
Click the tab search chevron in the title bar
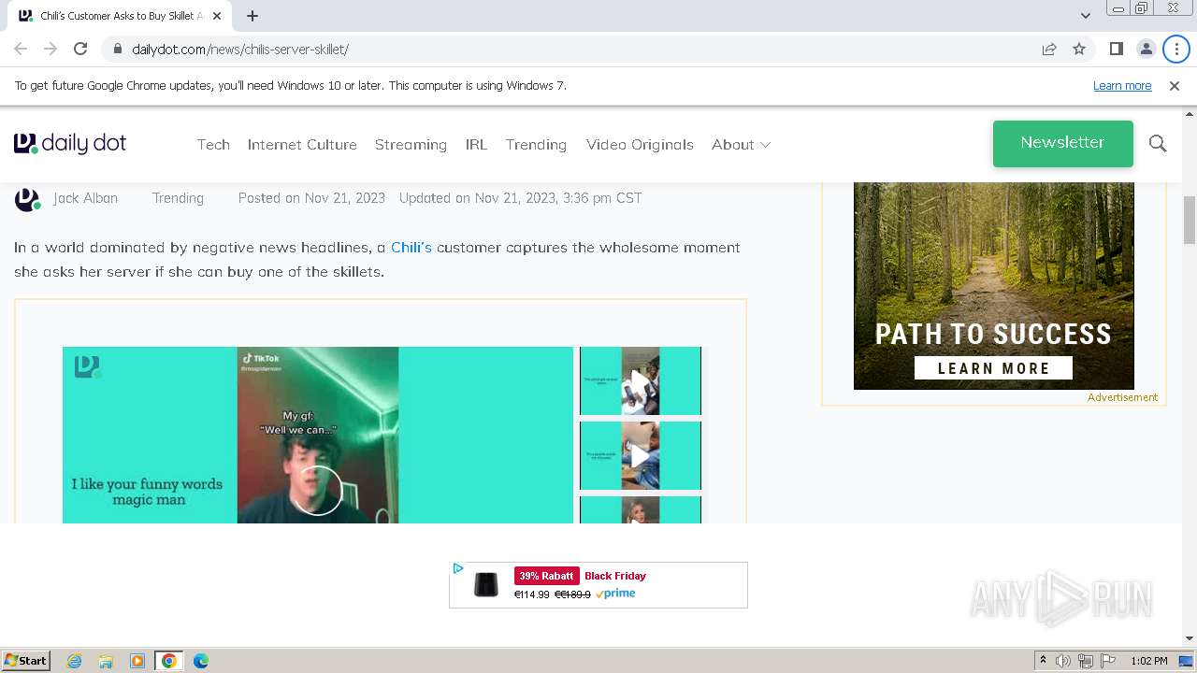(1085, 16)
